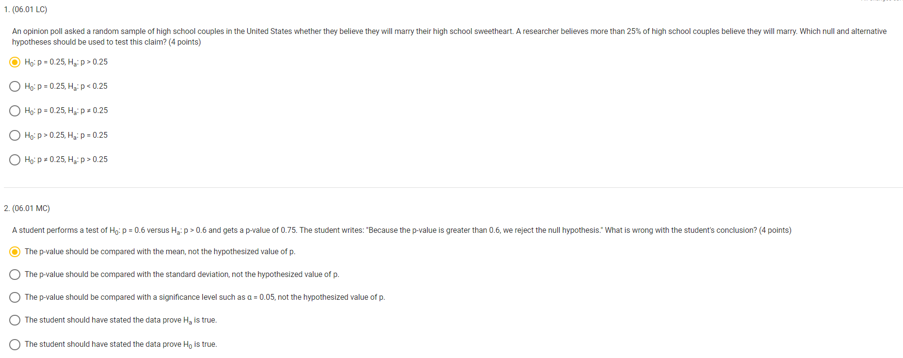The image size is (903, 358).
Task: Click the question 2 heading '(06.01 MC)'
Action: coord(27,208)
